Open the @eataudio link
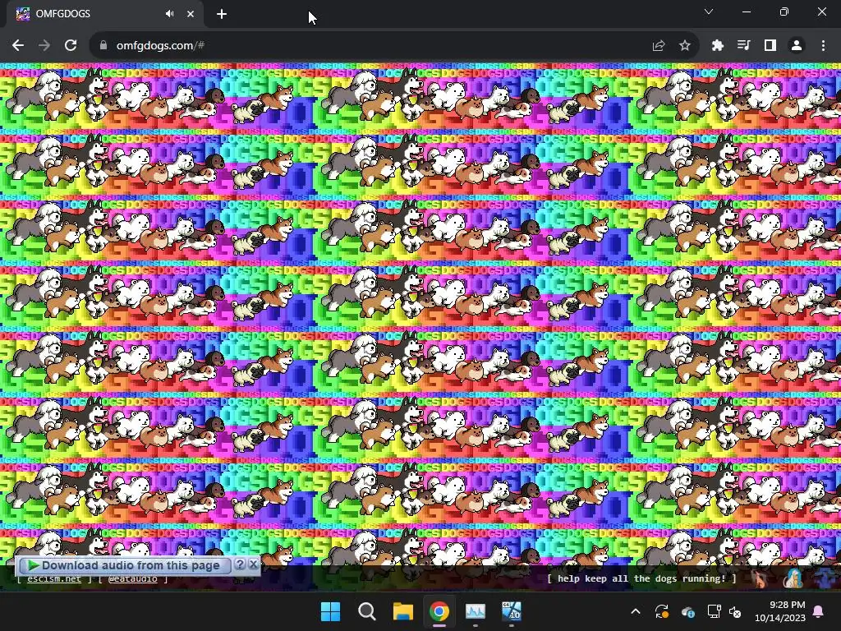This screenshot has height=631, width=841. pos(132,579)
